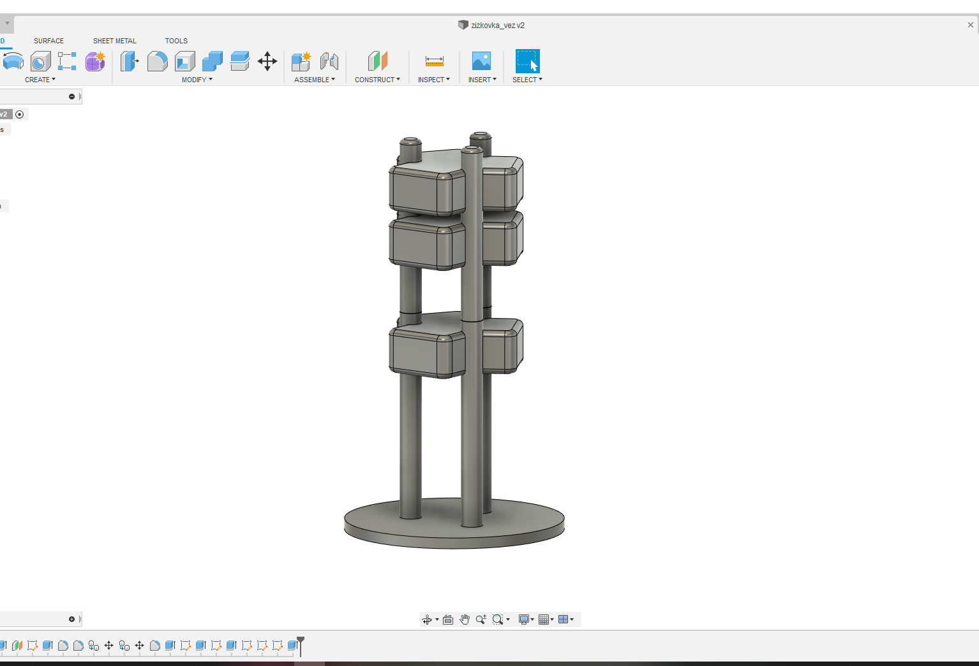
Task: Open the Offset Plane construct icon
Action: click(x=378, y=61)
